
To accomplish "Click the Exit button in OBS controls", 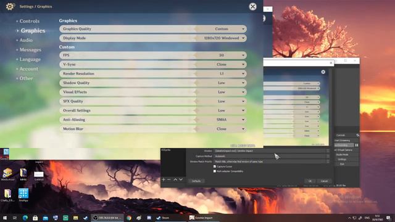I will 346,164.
